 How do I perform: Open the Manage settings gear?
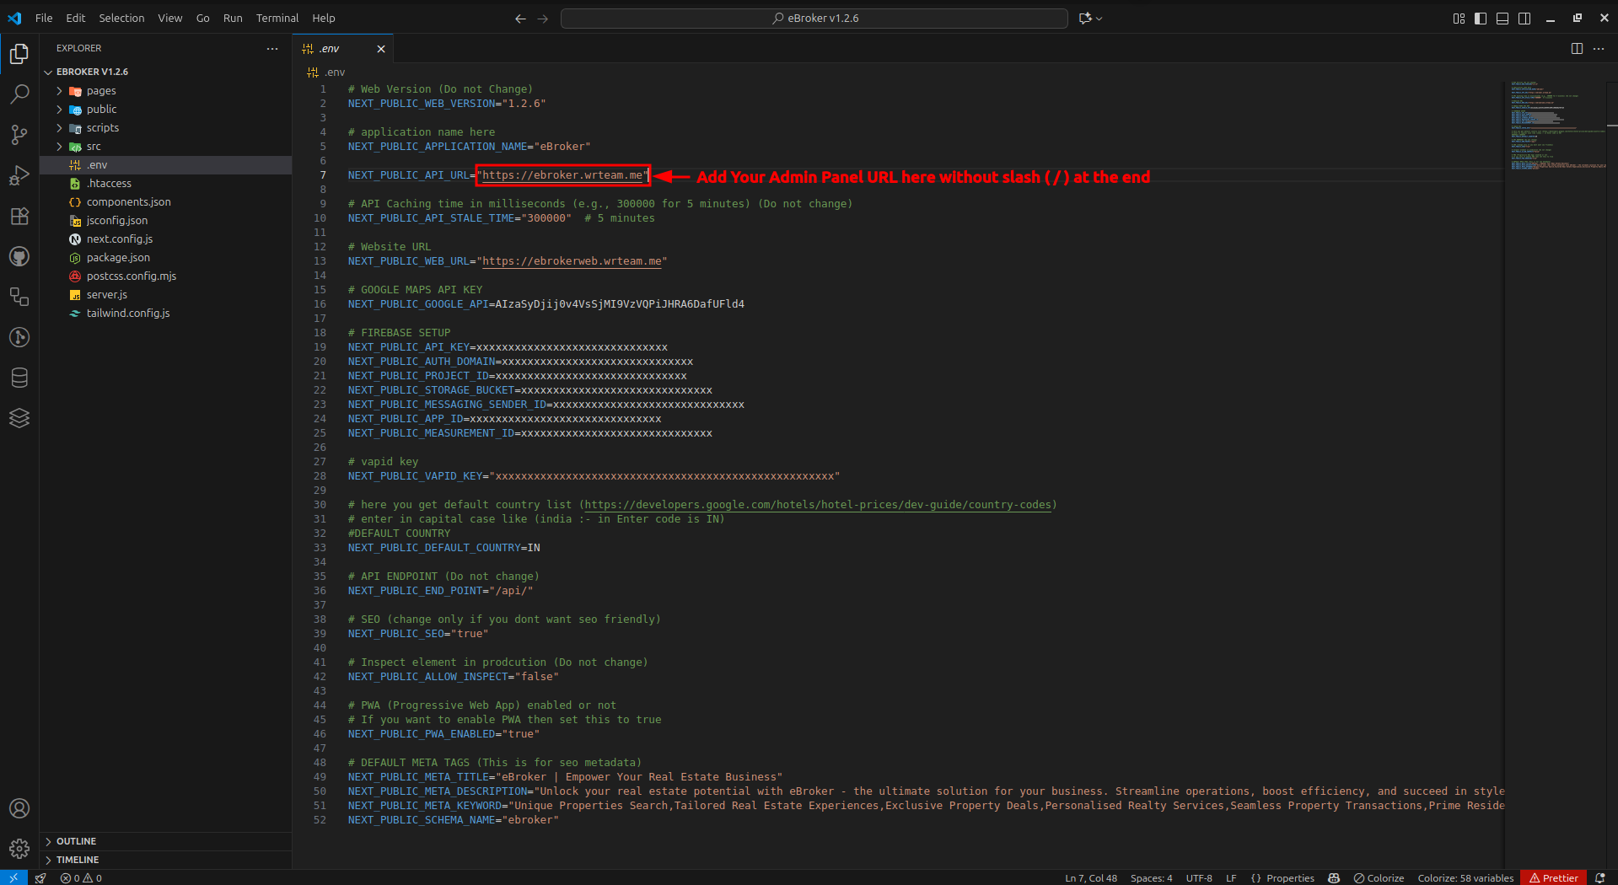19,849
